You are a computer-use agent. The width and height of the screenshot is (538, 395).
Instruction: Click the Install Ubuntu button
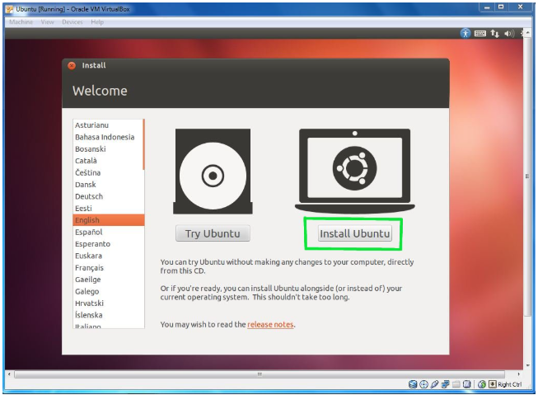click(x=355, y=233)
